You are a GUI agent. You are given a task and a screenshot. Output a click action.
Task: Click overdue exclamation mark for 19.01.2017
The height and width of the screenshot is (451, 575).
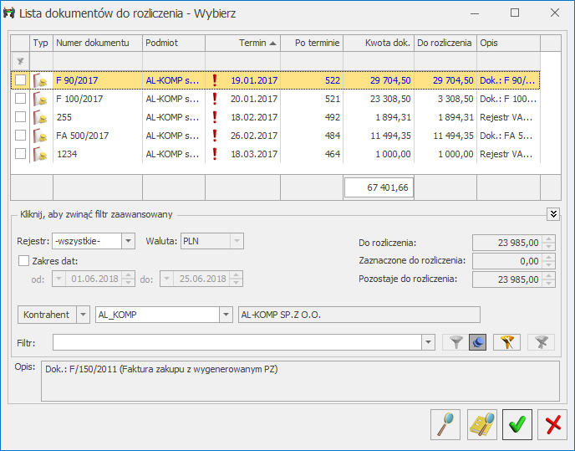tap(215, 80)
